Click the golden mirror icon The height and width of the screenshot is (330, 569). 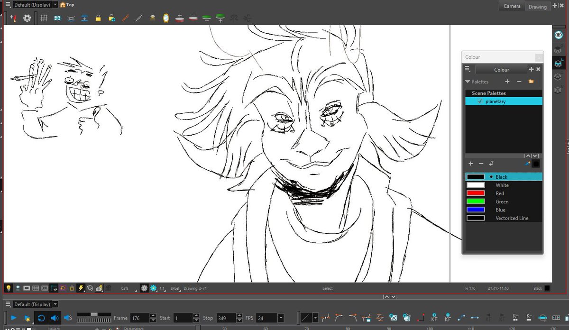coord(166,18)
